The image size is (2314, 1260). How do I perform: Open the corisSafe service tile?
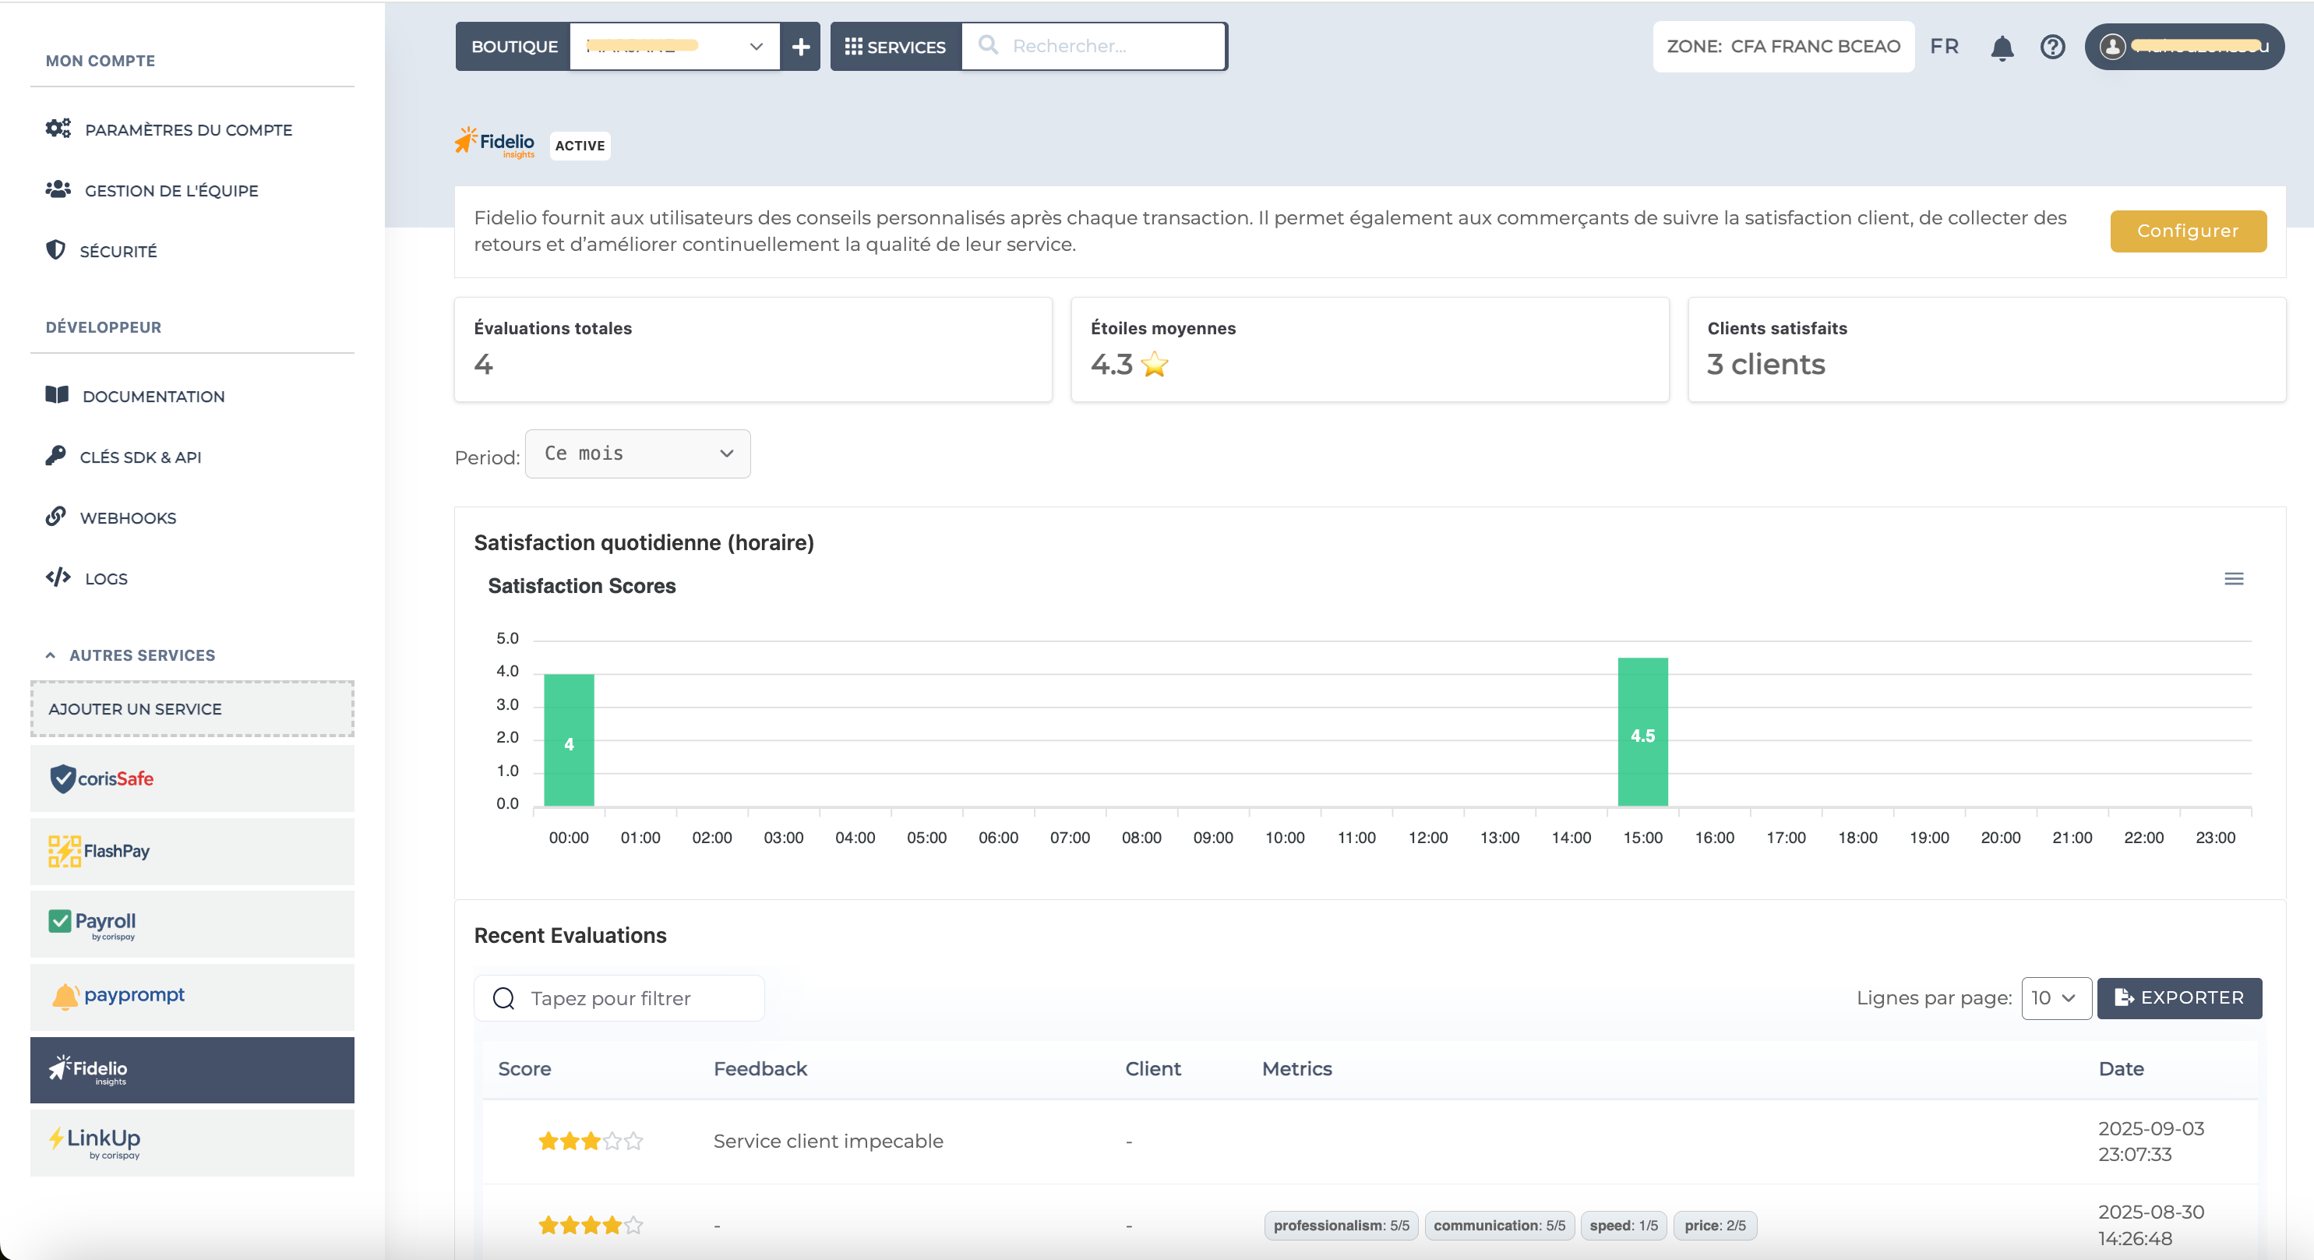click(192, 778)
